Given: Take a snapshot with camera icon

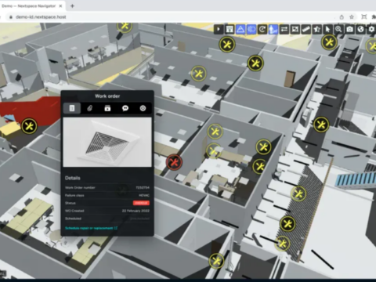Looking at the screenshot, I should [x=349, y=29].
